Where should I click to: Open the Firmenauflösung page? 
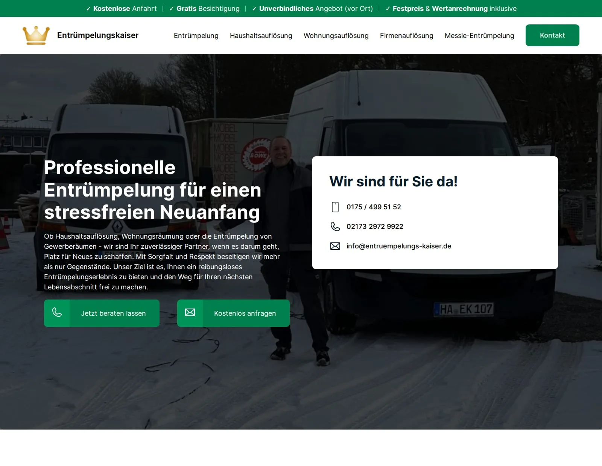[407, 35]
